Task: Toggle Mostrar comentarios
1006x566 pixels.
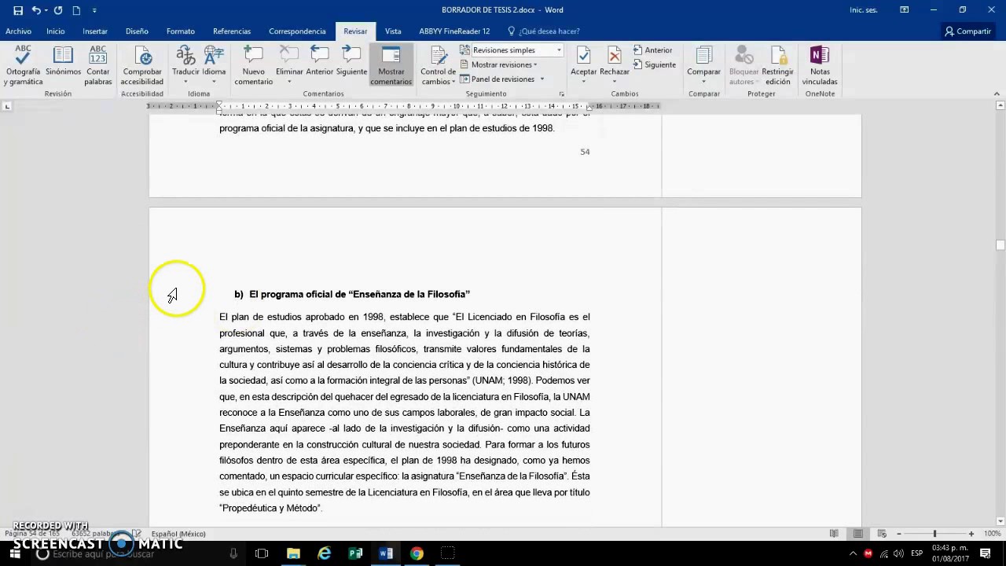Action: [391, 65]
